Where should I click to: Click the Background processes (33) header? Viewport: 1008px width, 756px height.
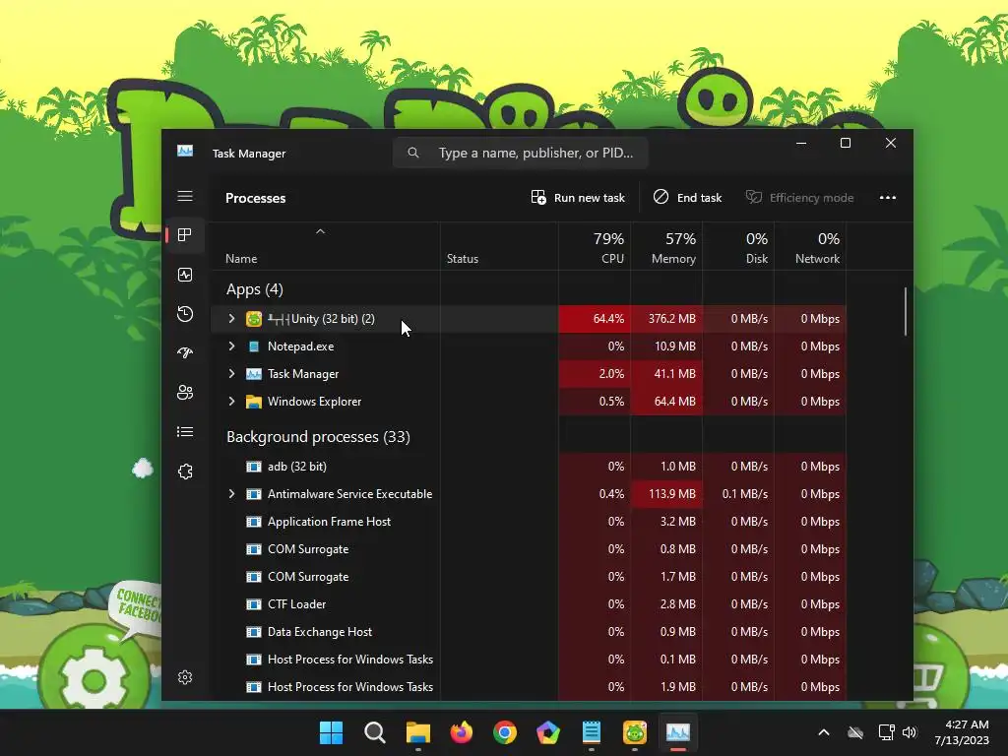(x=318, y=437)
